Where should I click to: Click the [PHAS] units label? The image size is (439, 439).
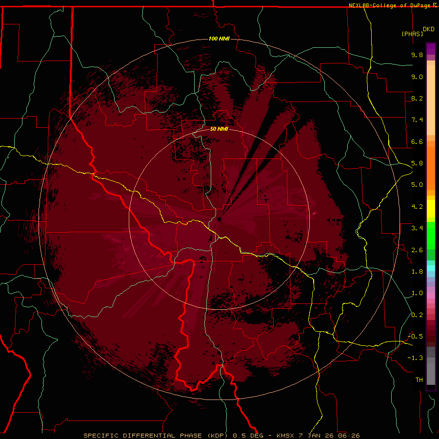click(x=412, y=34)
